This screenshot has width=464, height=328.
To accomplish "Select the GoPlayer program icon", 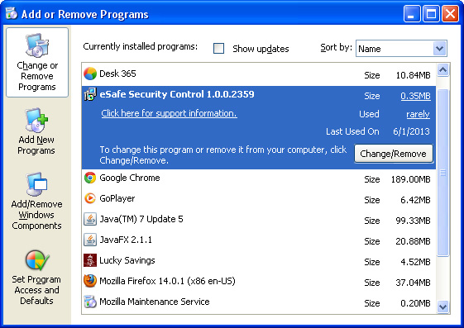I will click(90, 198).
